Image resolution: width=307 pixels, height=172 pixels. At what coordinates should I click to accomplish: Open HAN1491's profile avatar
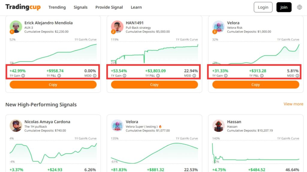pos(117,27)
